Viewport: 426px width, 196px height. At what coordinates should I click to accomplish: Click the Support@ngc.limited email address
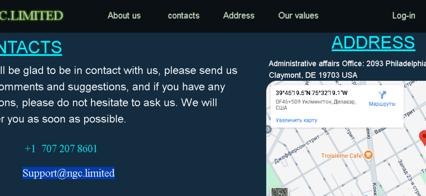tap(69, 173)
